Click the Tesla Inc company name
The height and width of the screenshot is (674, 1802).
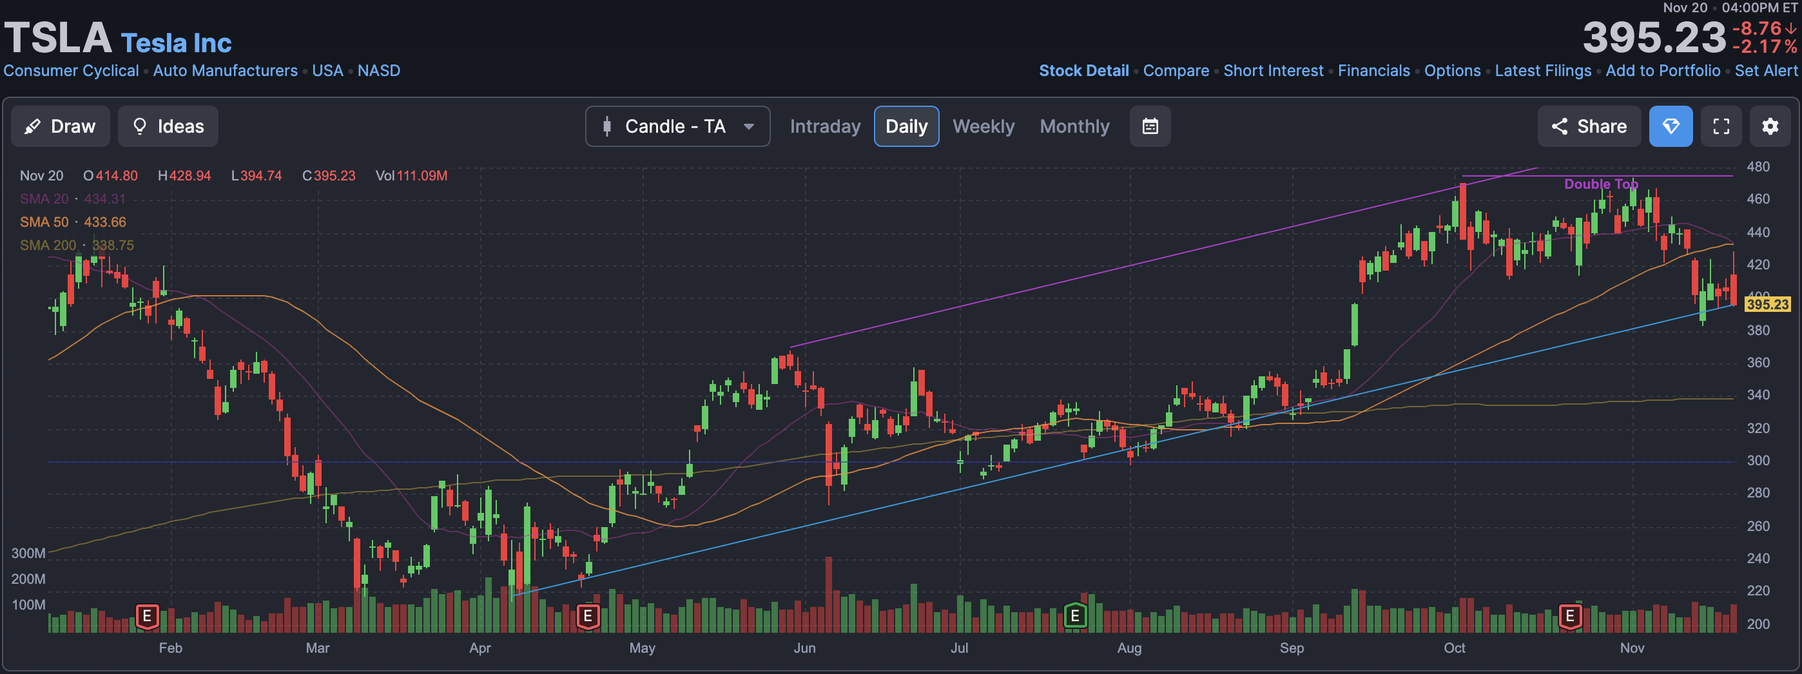pos(175,43)
